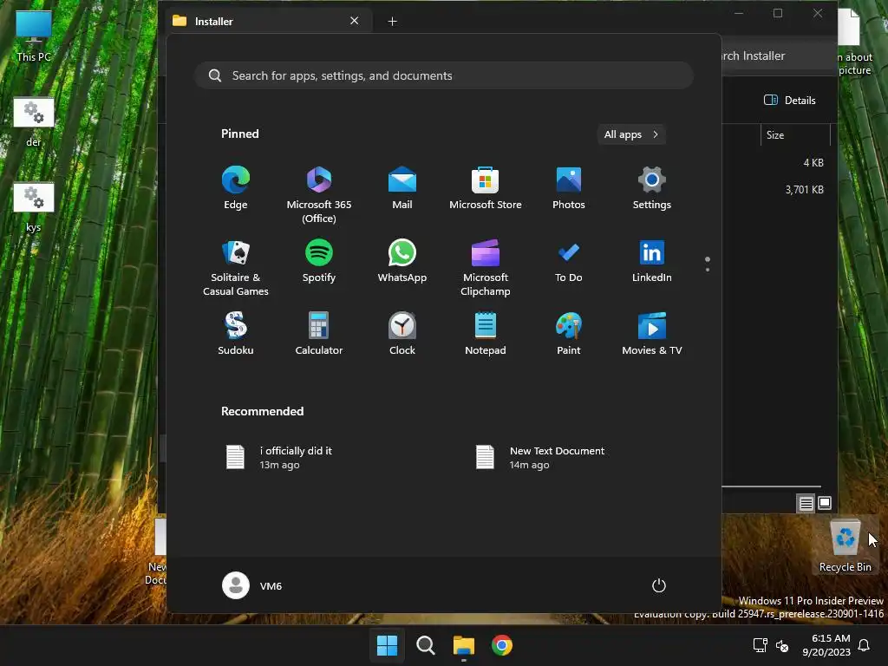The height and width of the screenshot is (666, 888).
Task: Click the Size column header in Explorer
Action: point(795,134)
